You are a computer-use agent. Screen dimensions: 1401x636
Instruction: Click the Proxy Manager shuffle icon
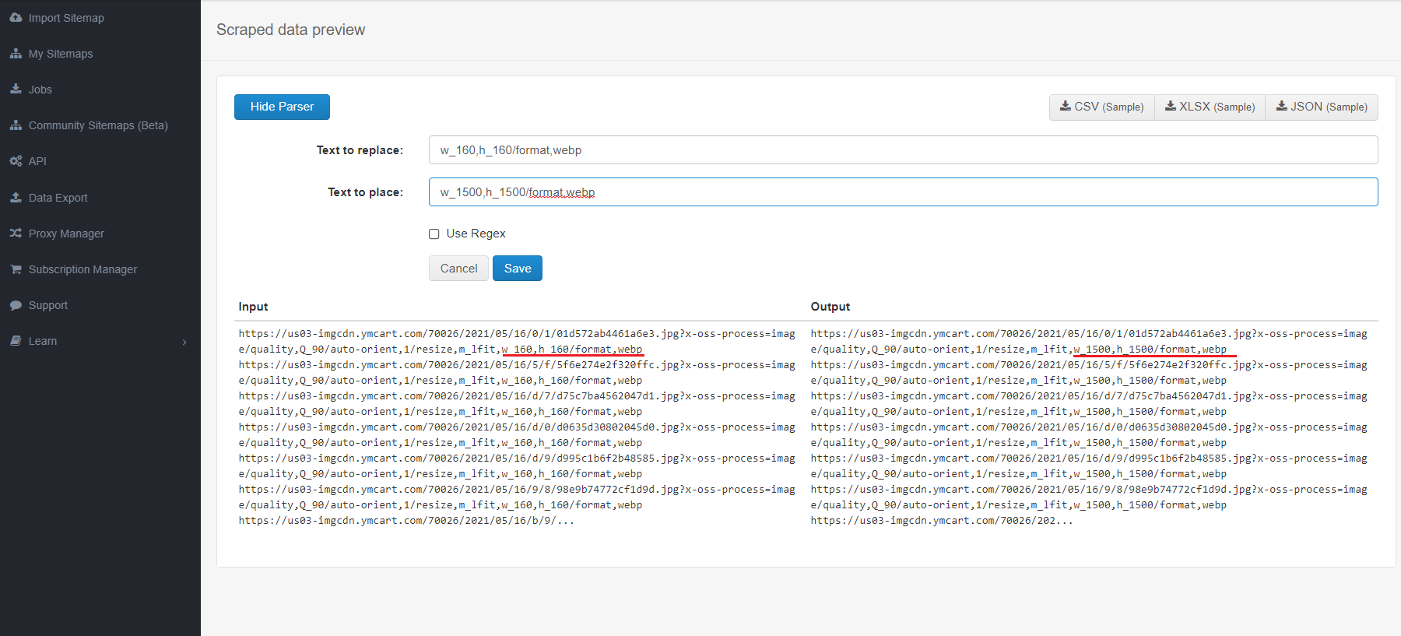(x=16, y=234)
